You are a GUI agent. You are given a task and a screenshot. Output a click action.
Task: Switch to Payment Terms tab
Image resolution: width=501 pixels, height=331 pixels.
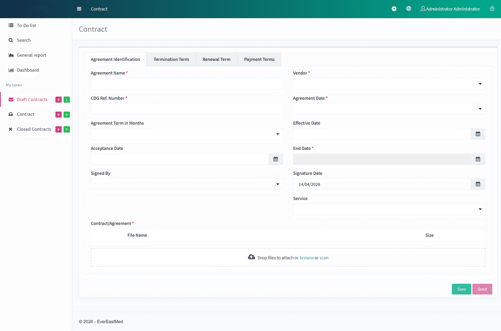pyautogui.click(x=259, y=59)
